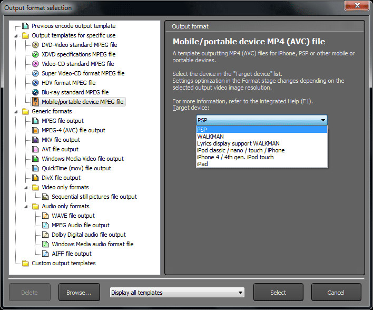373x310 pixels.
Task: Close the Output format selection dialog
Action: [x=357, y=5]
